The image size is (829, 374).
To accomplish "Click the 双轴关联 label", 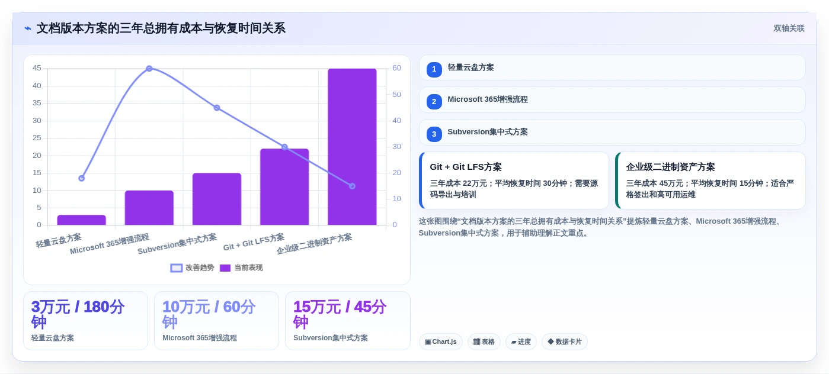I will [x=789, y=28].
